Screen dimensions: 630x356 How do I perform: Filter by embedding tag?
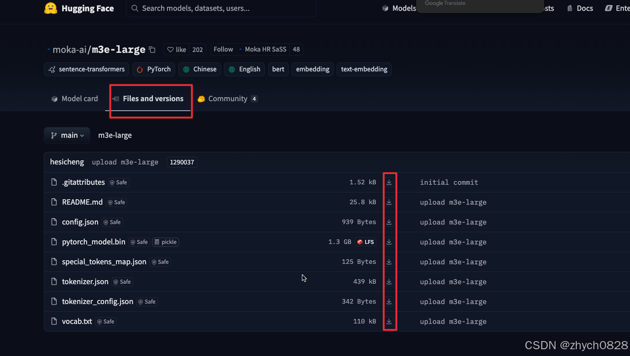pyautogui.click(x=313, y=69)
